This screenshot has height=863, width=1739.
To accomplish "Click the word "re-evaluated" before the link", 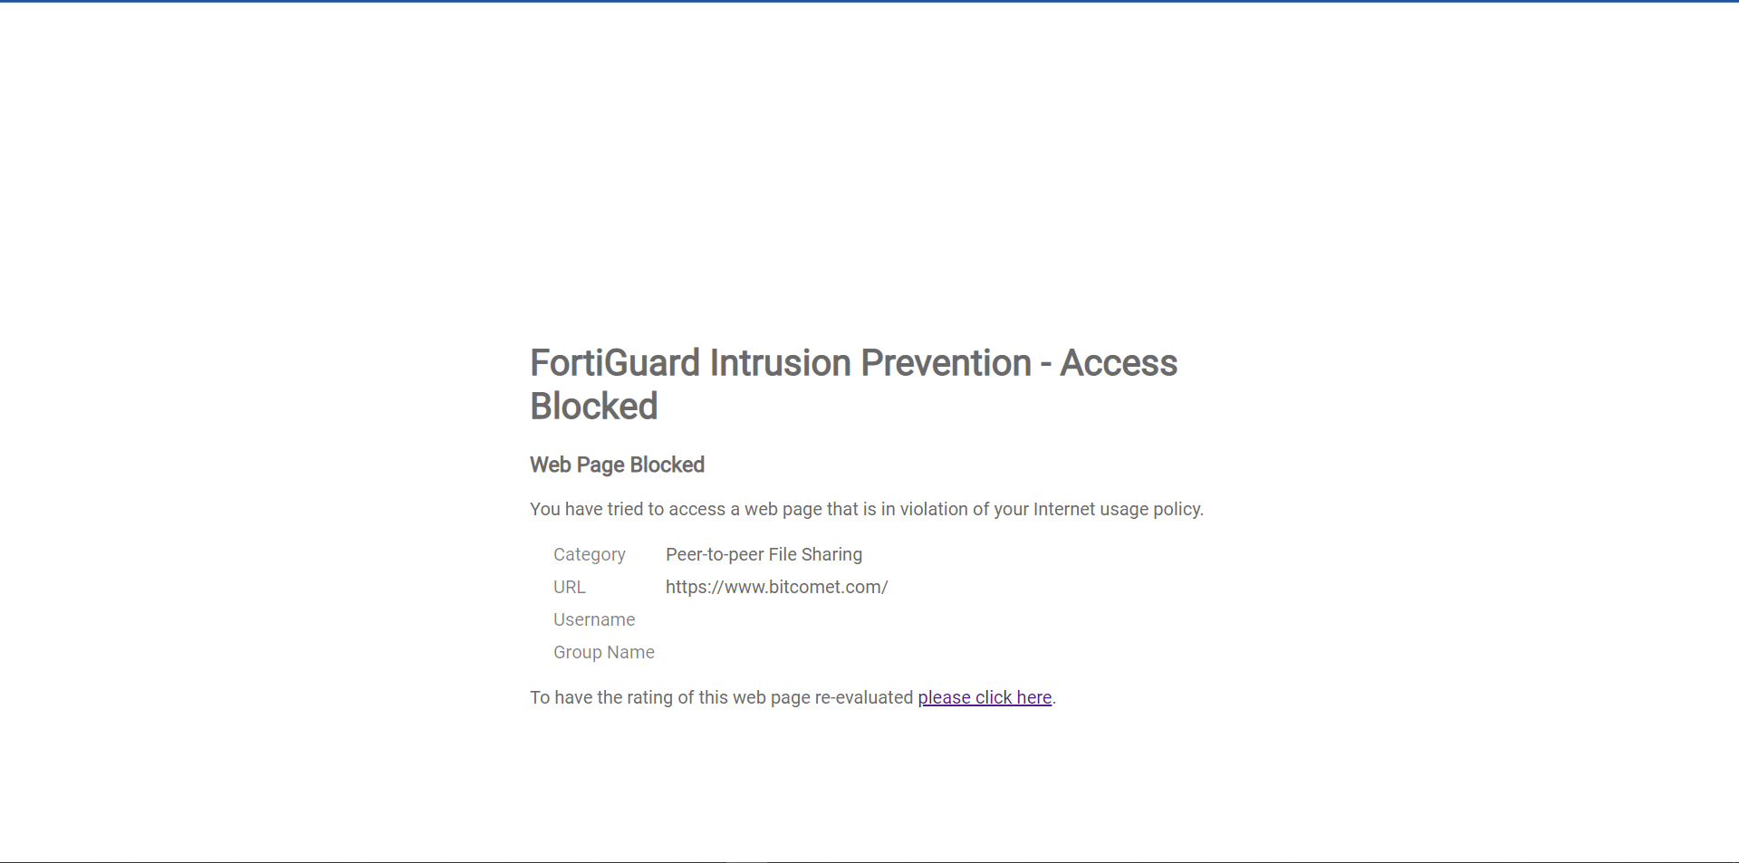I will click(864, 697).
